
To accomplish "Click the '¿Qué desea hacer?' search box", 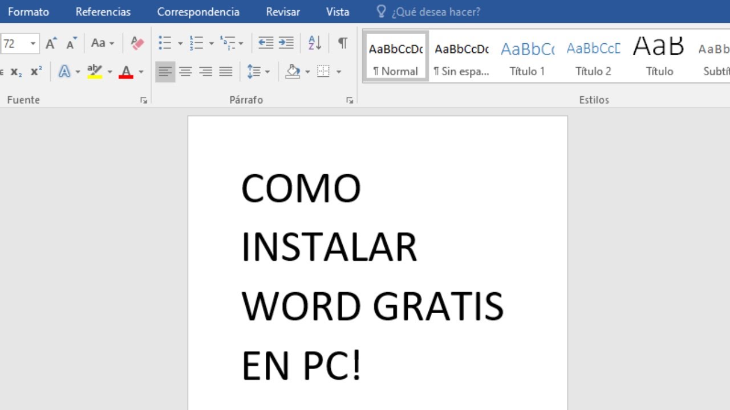I will pos(436,11).
